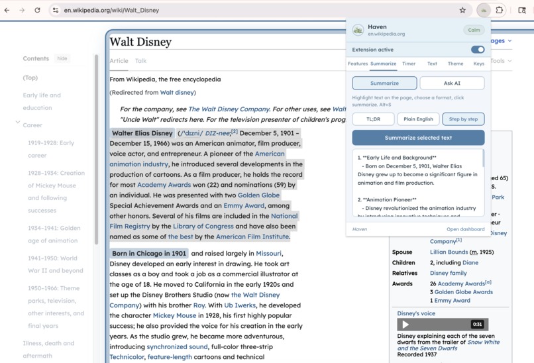Click the Haven logo in popup header

pyautogui.click(x=358, y=30)
